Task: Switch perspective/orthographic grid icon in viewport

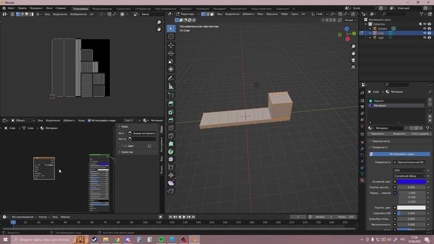Action: click(353, 67)
